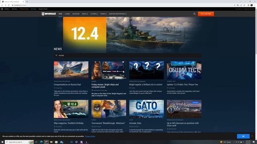Click the 12.4 ship magazine thumbnail
The image size is (257, 144).
coord(71,109)
